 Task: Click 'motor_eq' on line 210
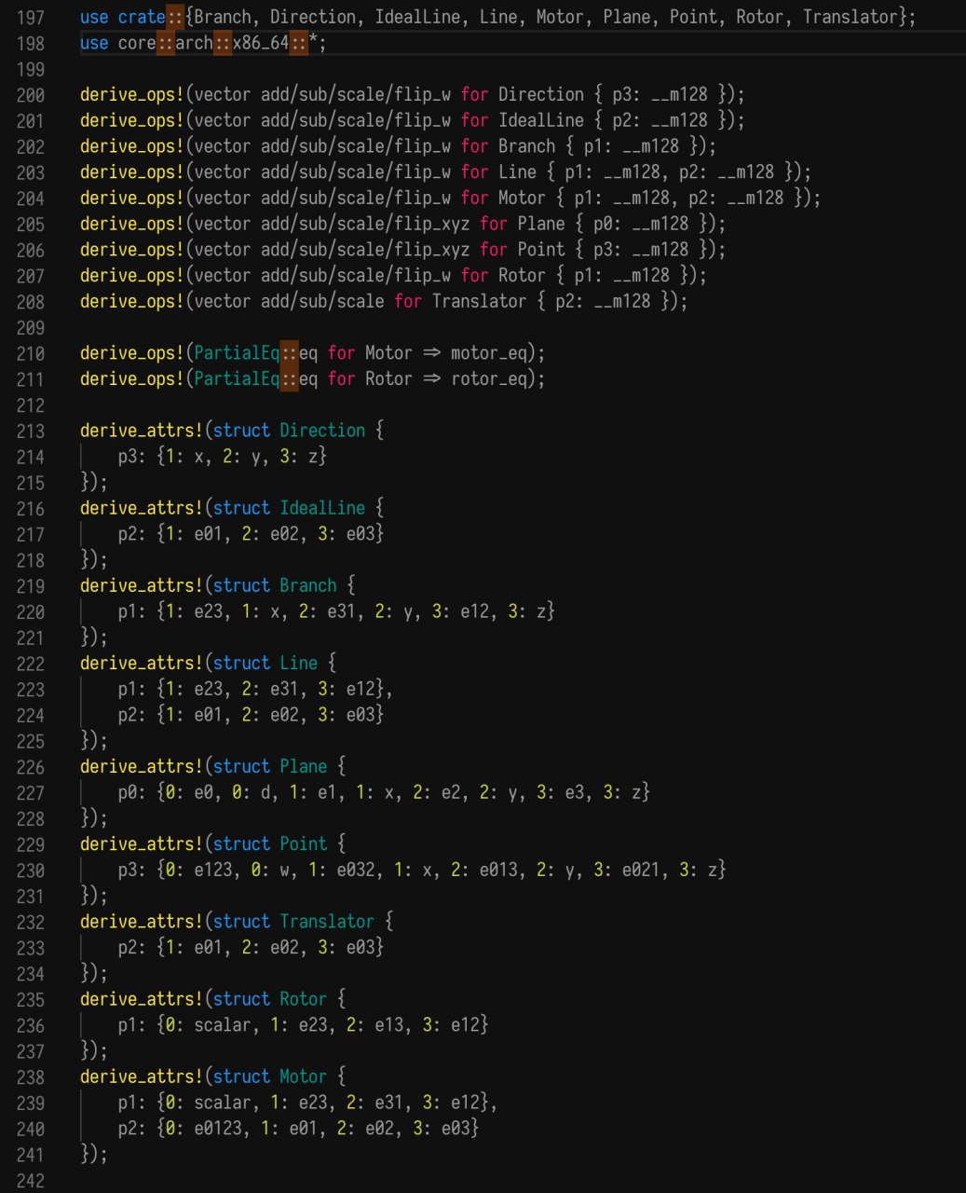tap(489, 353)
